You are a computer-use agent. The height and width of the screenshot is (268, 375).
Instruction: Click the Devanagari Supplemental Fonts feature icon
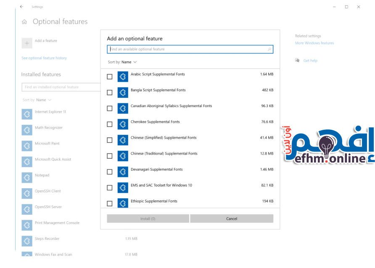[x=123, y=171]
